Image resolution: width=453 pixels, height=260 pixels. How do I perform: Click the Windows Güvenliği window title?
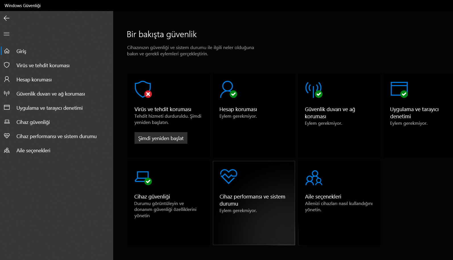(22, 6)
